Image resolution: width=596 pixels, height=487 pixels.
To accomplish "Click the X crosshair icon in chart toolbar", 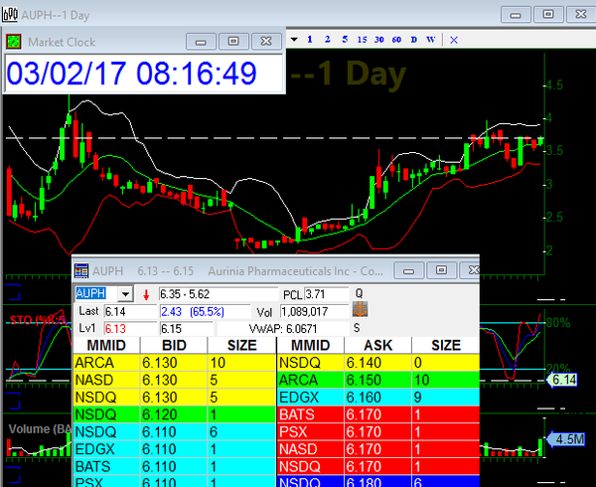I will (x=454, y=40).
